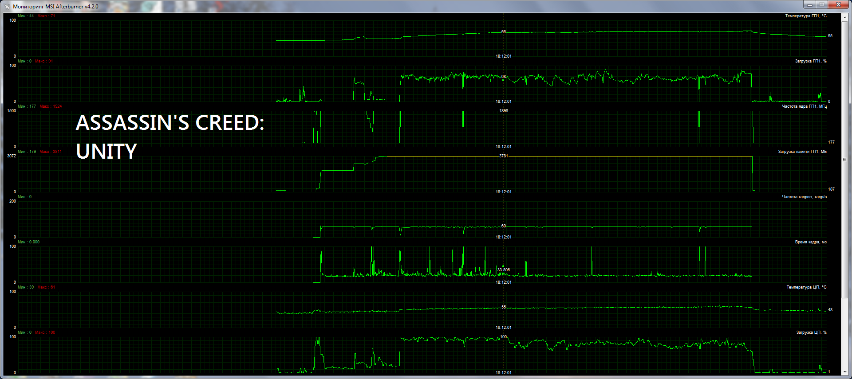Click the 'Макс : 61' value

click(46, 287)
